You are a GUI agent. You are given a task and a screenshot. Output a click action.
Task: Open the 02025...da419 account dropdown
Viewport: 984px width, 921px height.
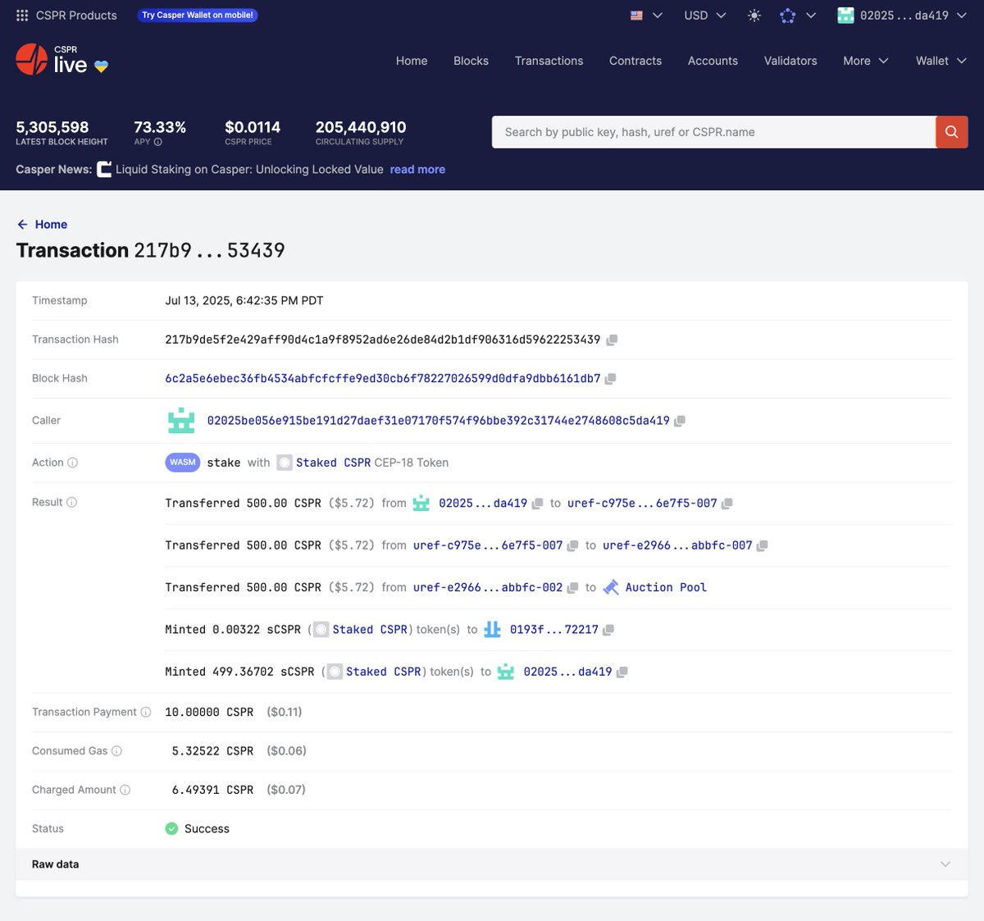(902, 15)
